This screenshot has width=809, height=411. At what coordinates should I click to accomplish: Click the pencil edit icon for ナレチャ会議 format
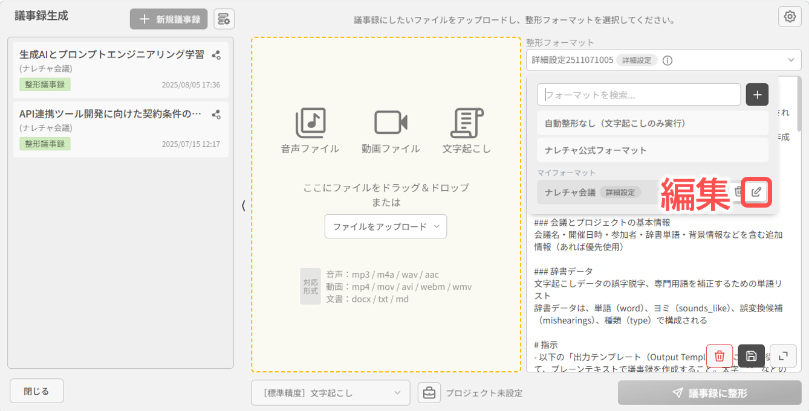pyautogui.click(x=756, y=193)
